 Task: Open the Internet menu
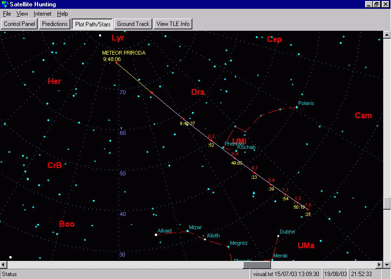[x=42, y=14]
